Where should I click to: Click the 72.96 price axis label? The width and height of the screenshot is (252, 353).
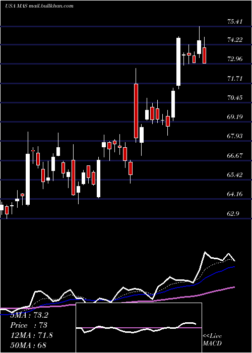point(235,59)
